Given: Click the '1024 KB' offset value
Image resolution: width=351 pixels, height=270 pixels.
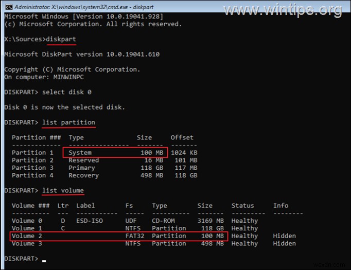Looking at the screenshot, I should click(x=184, y=153).
